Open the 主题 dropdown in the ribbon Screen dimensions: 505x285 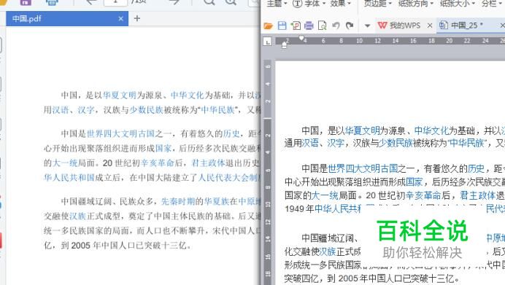[277, 3]
